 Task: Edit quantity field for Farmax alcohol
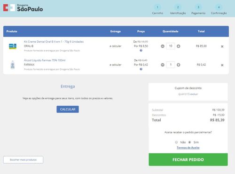click(x=171, y=65)
